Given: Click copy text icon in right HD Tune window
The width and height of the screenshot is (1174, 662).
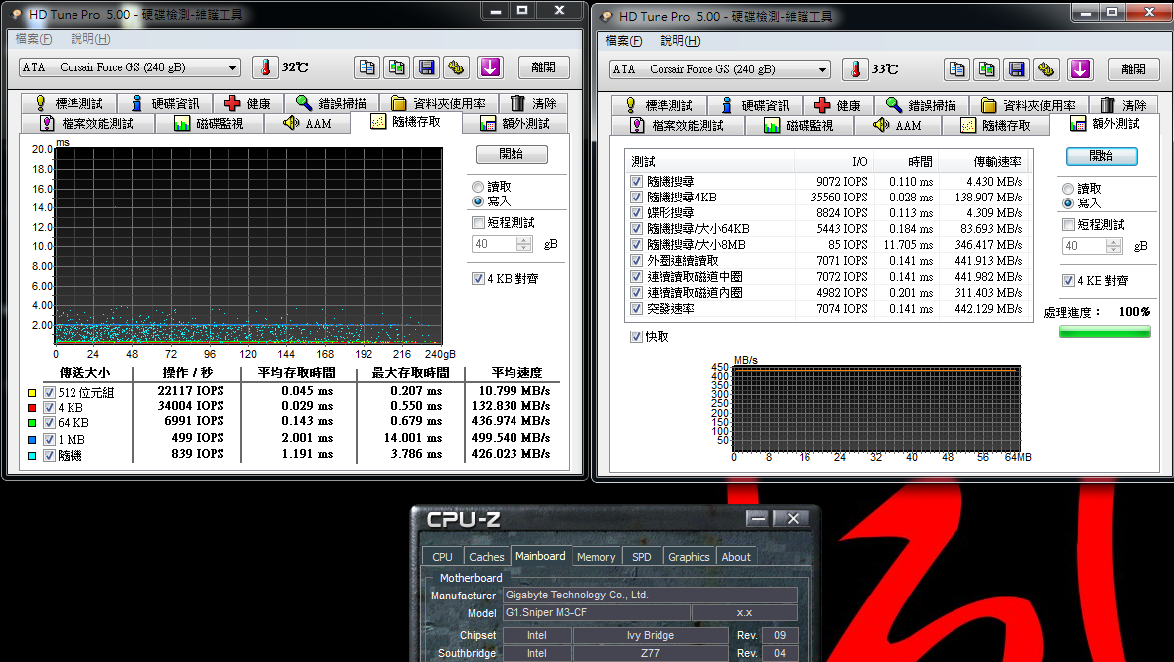Looking at the screenshot, I should point(956,69).
